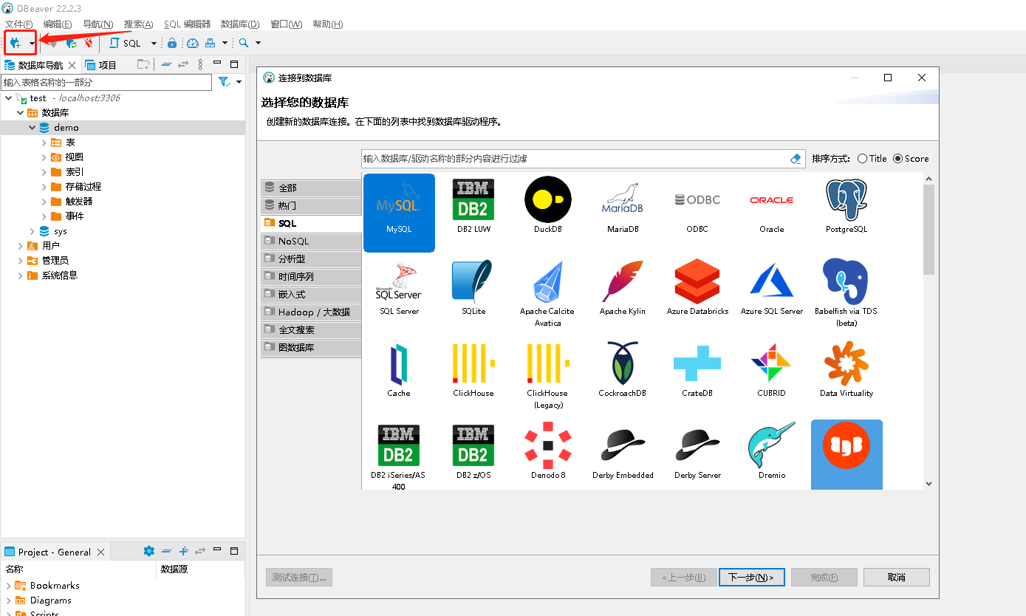This screenshot has height=616, width=1026.
Task: Click the eraser clear icon in driver filter
Action: point(796,159)
